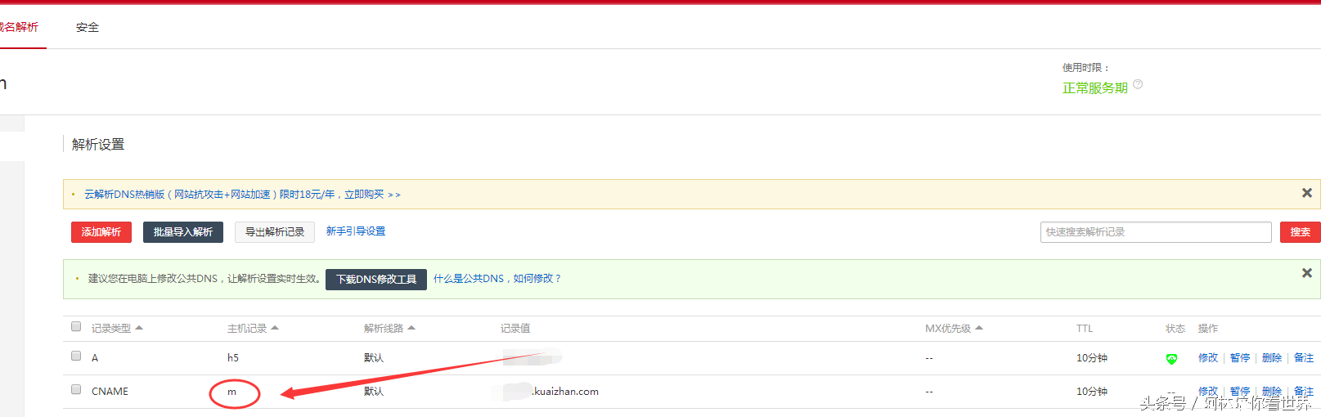Sort by 主机记录 column arrow
The height and width of the screenshot is (417, 1321).
275,328
